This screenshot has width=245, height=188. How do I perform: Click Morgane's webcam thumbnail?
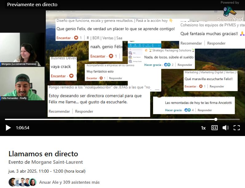(22, 50)
